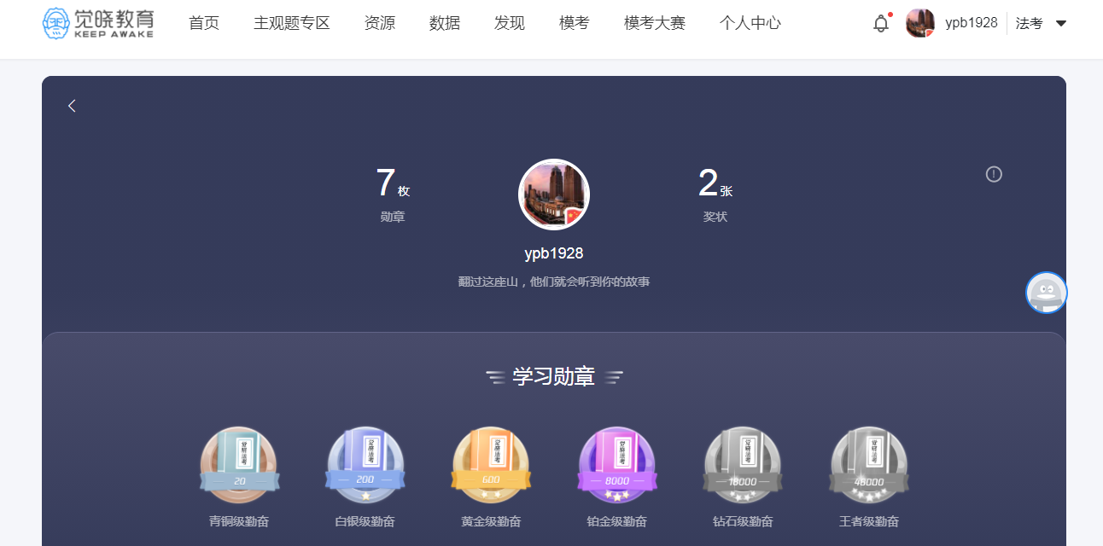Click the 2 张 奖状 count
Viewport: 1103px width, 546px height.
[715, 195]
